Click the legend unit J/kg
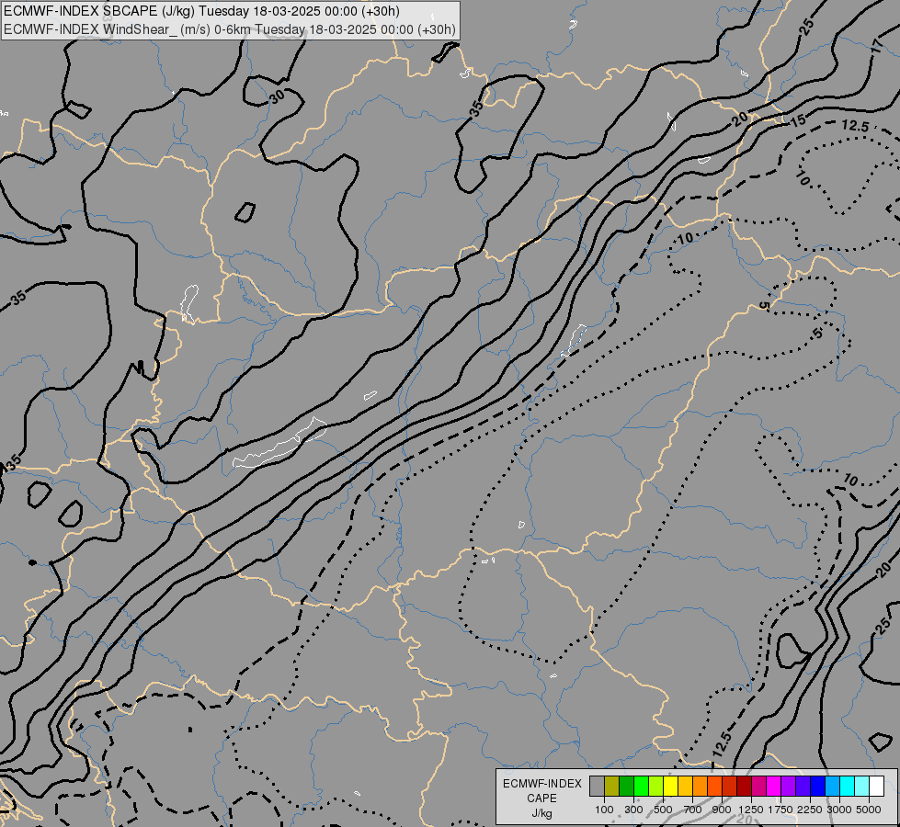900x827 pixels. tap(541, 813)
